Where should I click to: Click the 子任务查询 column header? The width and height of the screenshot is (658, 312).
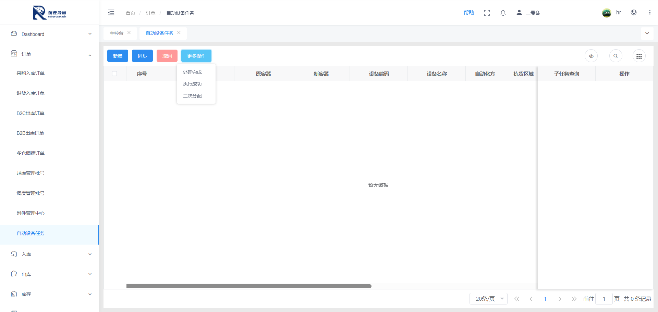pyautogui.click(x=566, y=74)
